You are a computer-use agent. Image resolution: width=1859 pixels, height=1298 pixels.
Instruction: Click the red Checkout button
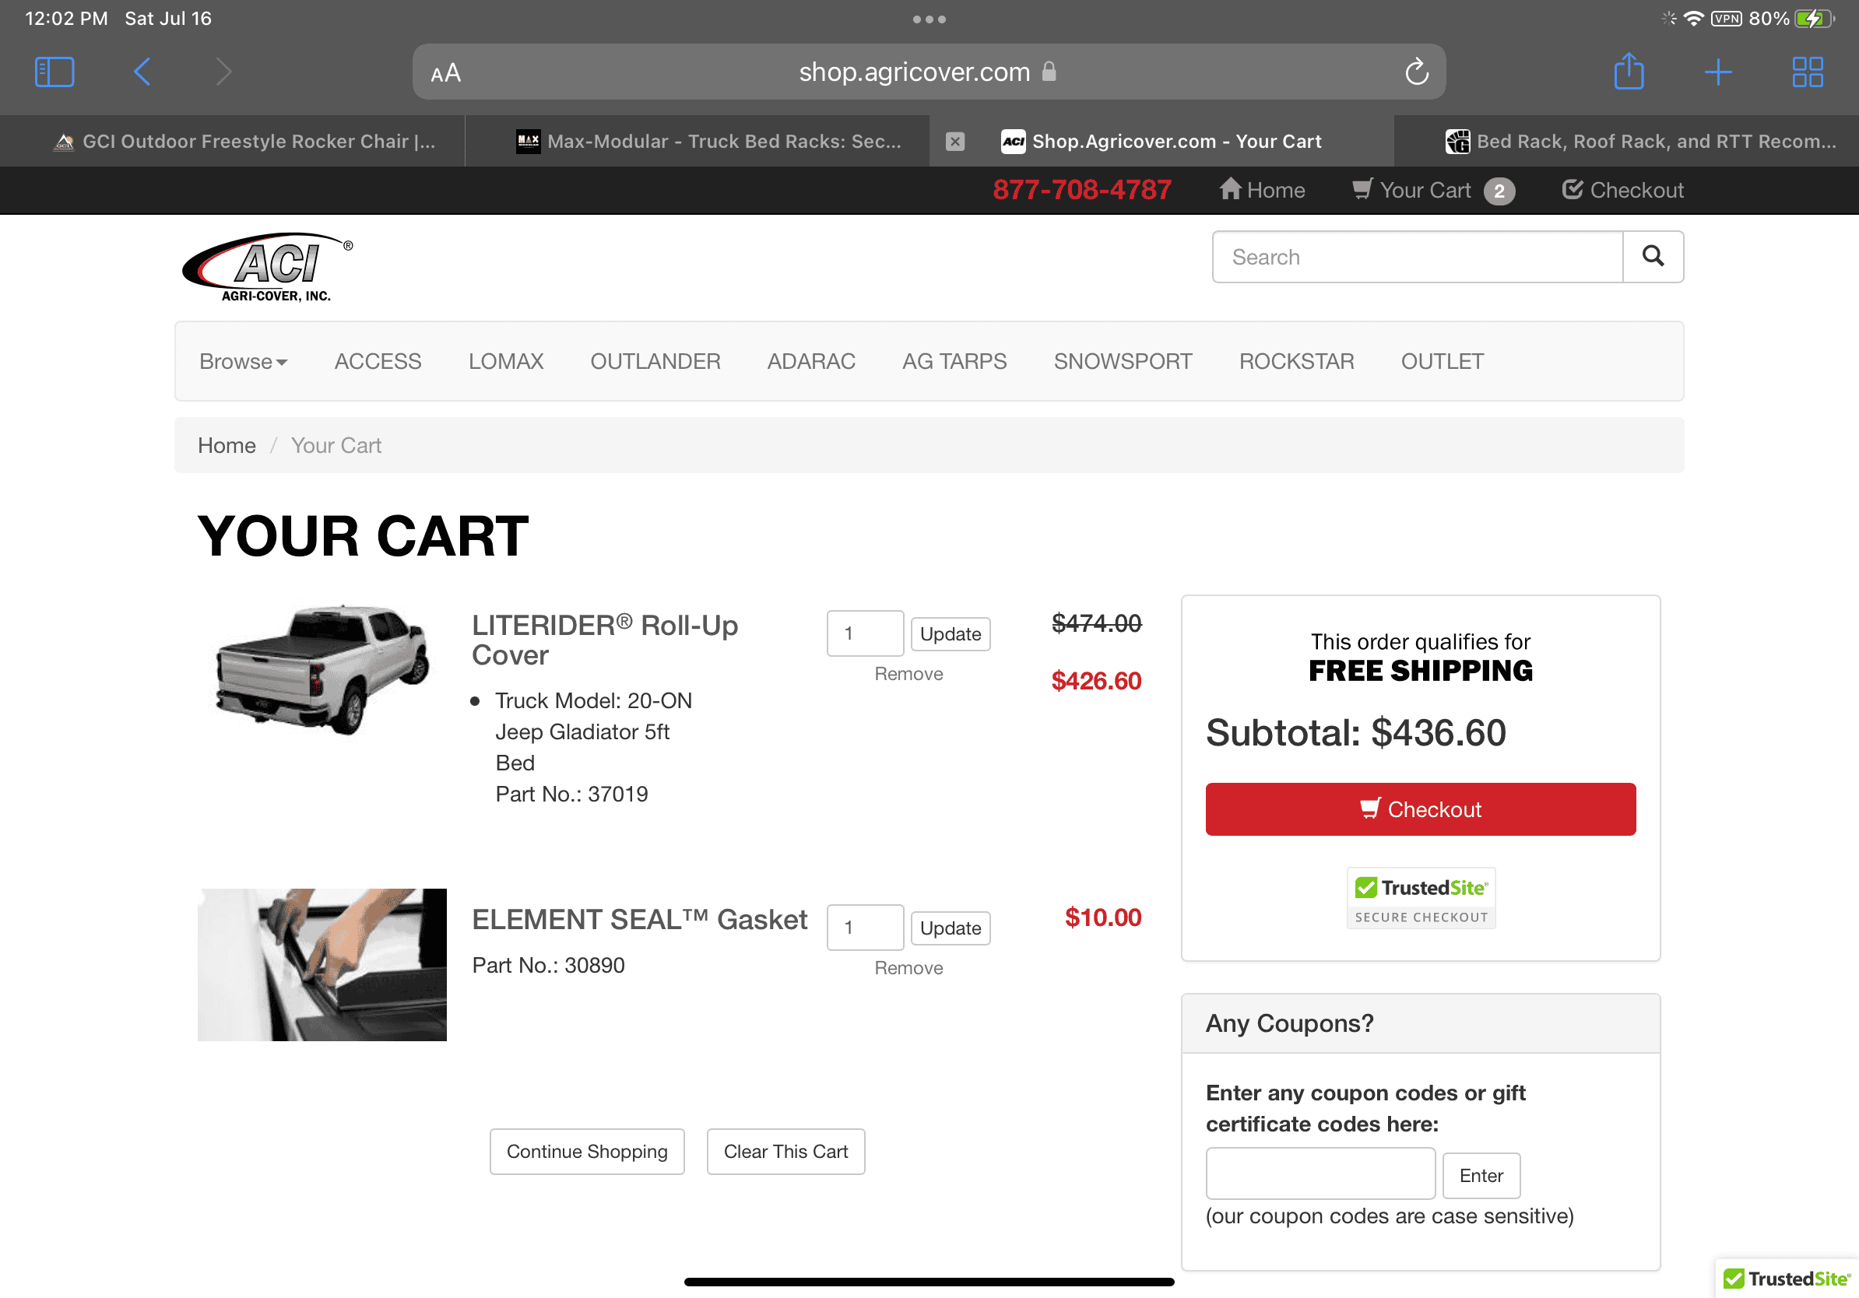1420,809
